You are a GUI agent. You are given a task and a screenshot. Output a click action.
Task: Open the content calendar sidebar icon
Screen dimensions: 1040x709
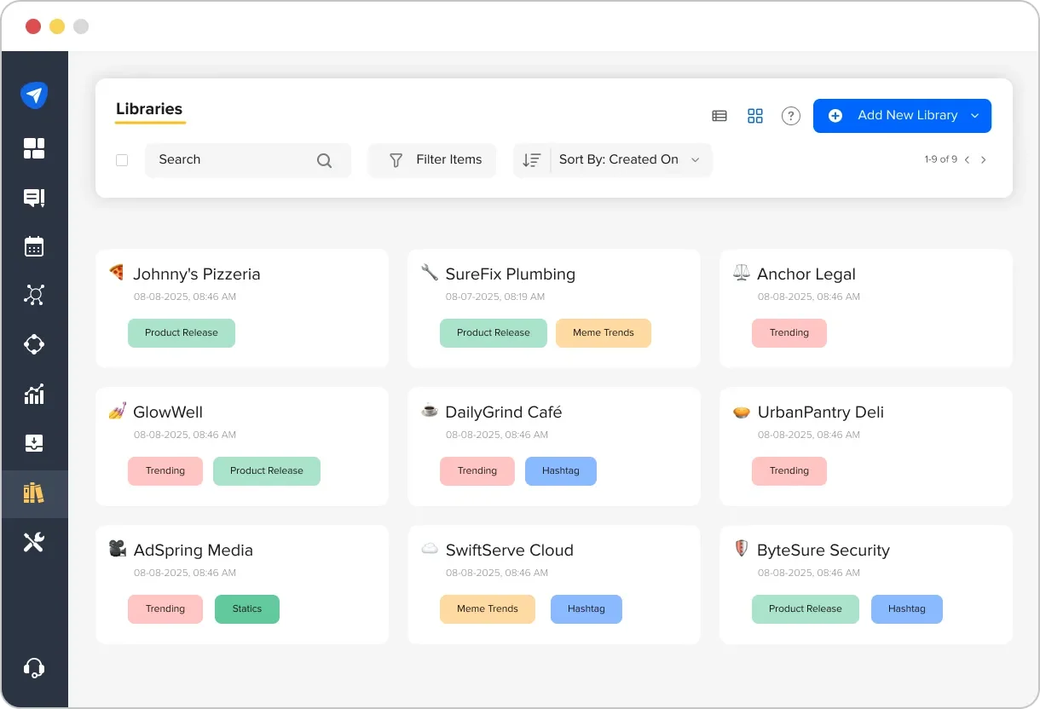34,246
